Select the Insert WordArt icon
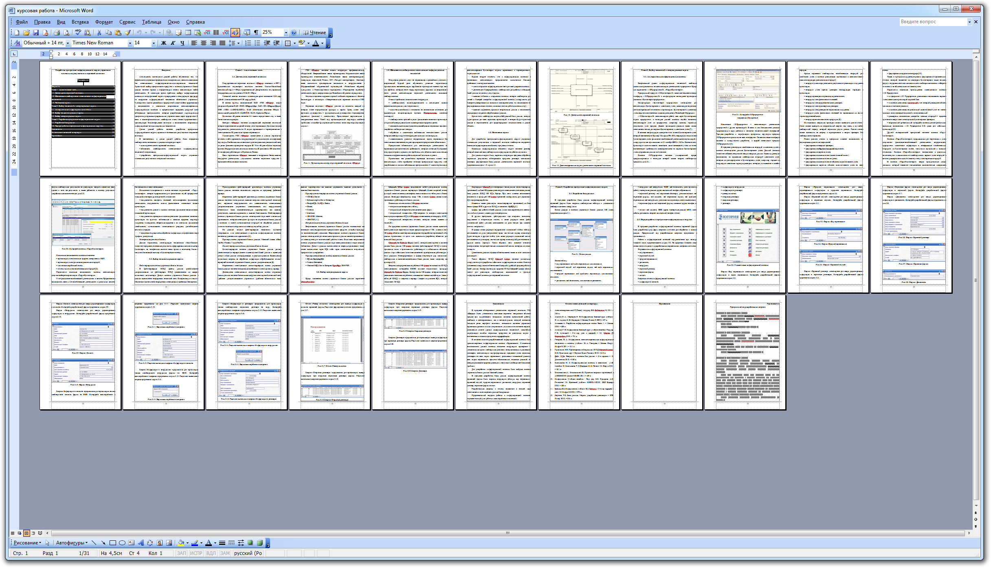Screen dimensions: 991x568 click(x=141, y=543)
